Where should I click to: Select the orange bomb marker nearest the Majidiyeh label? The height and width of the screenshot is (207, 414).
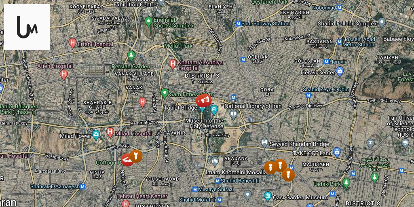288,175
